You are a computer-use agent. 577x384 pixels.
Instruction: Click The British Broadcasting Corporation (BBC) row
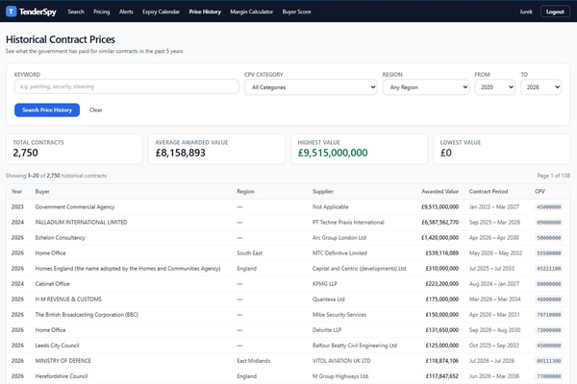288,315
